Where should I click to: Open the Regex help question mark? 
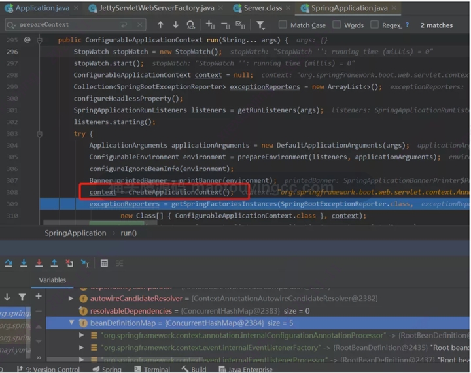tap(407, 25)
